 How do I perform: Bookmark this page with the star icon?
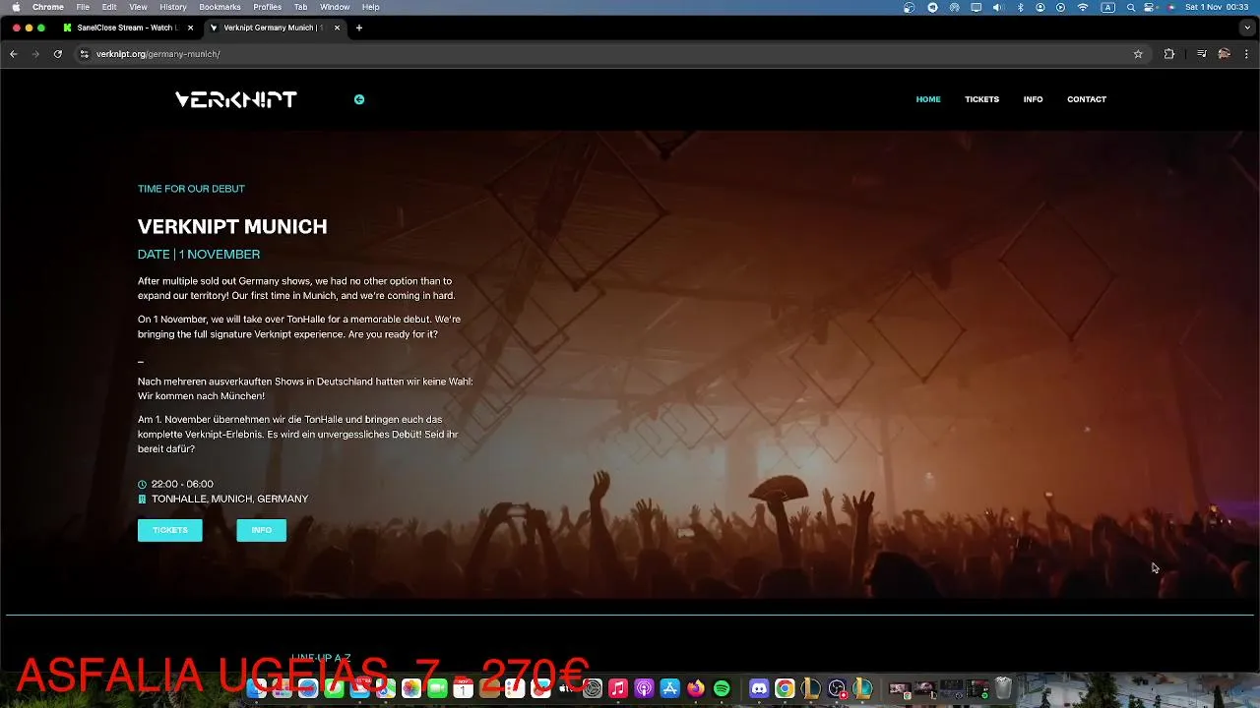pos(1138,54)
